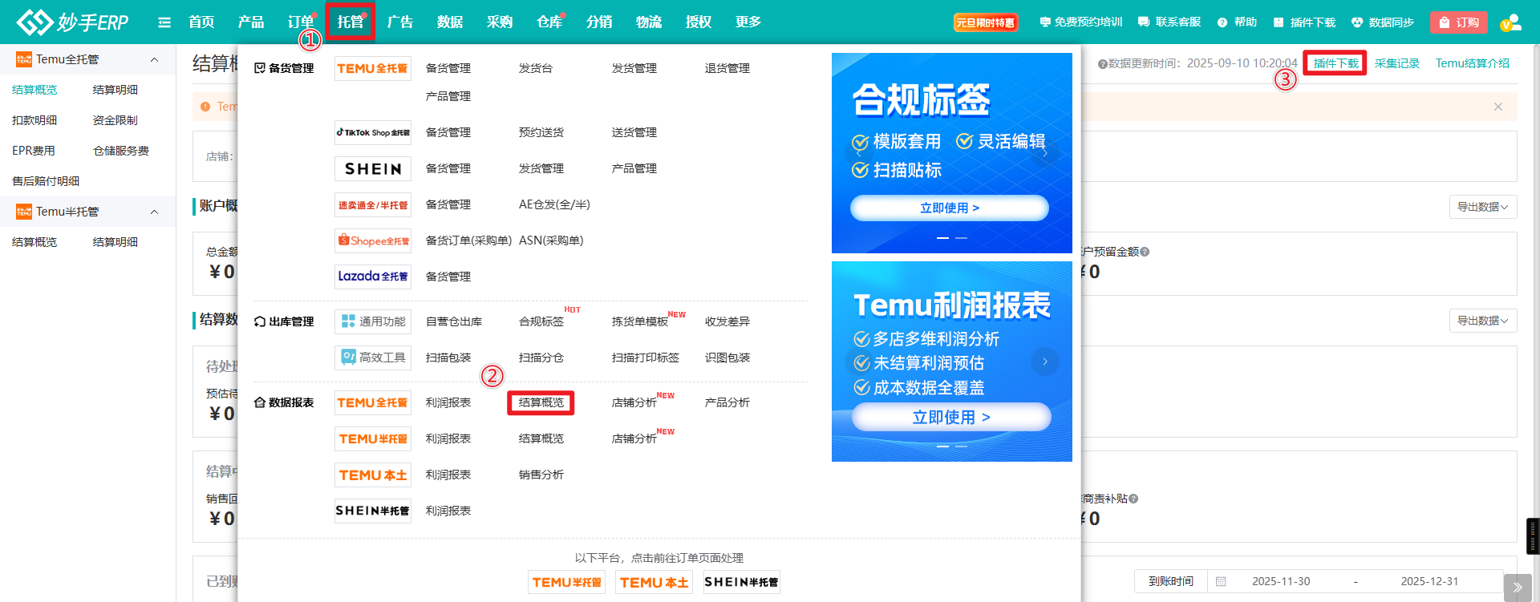The image size is (1540, 602).
Task: Click the help icon beside 商责补贴
Action: click(x=1133, y=499)
